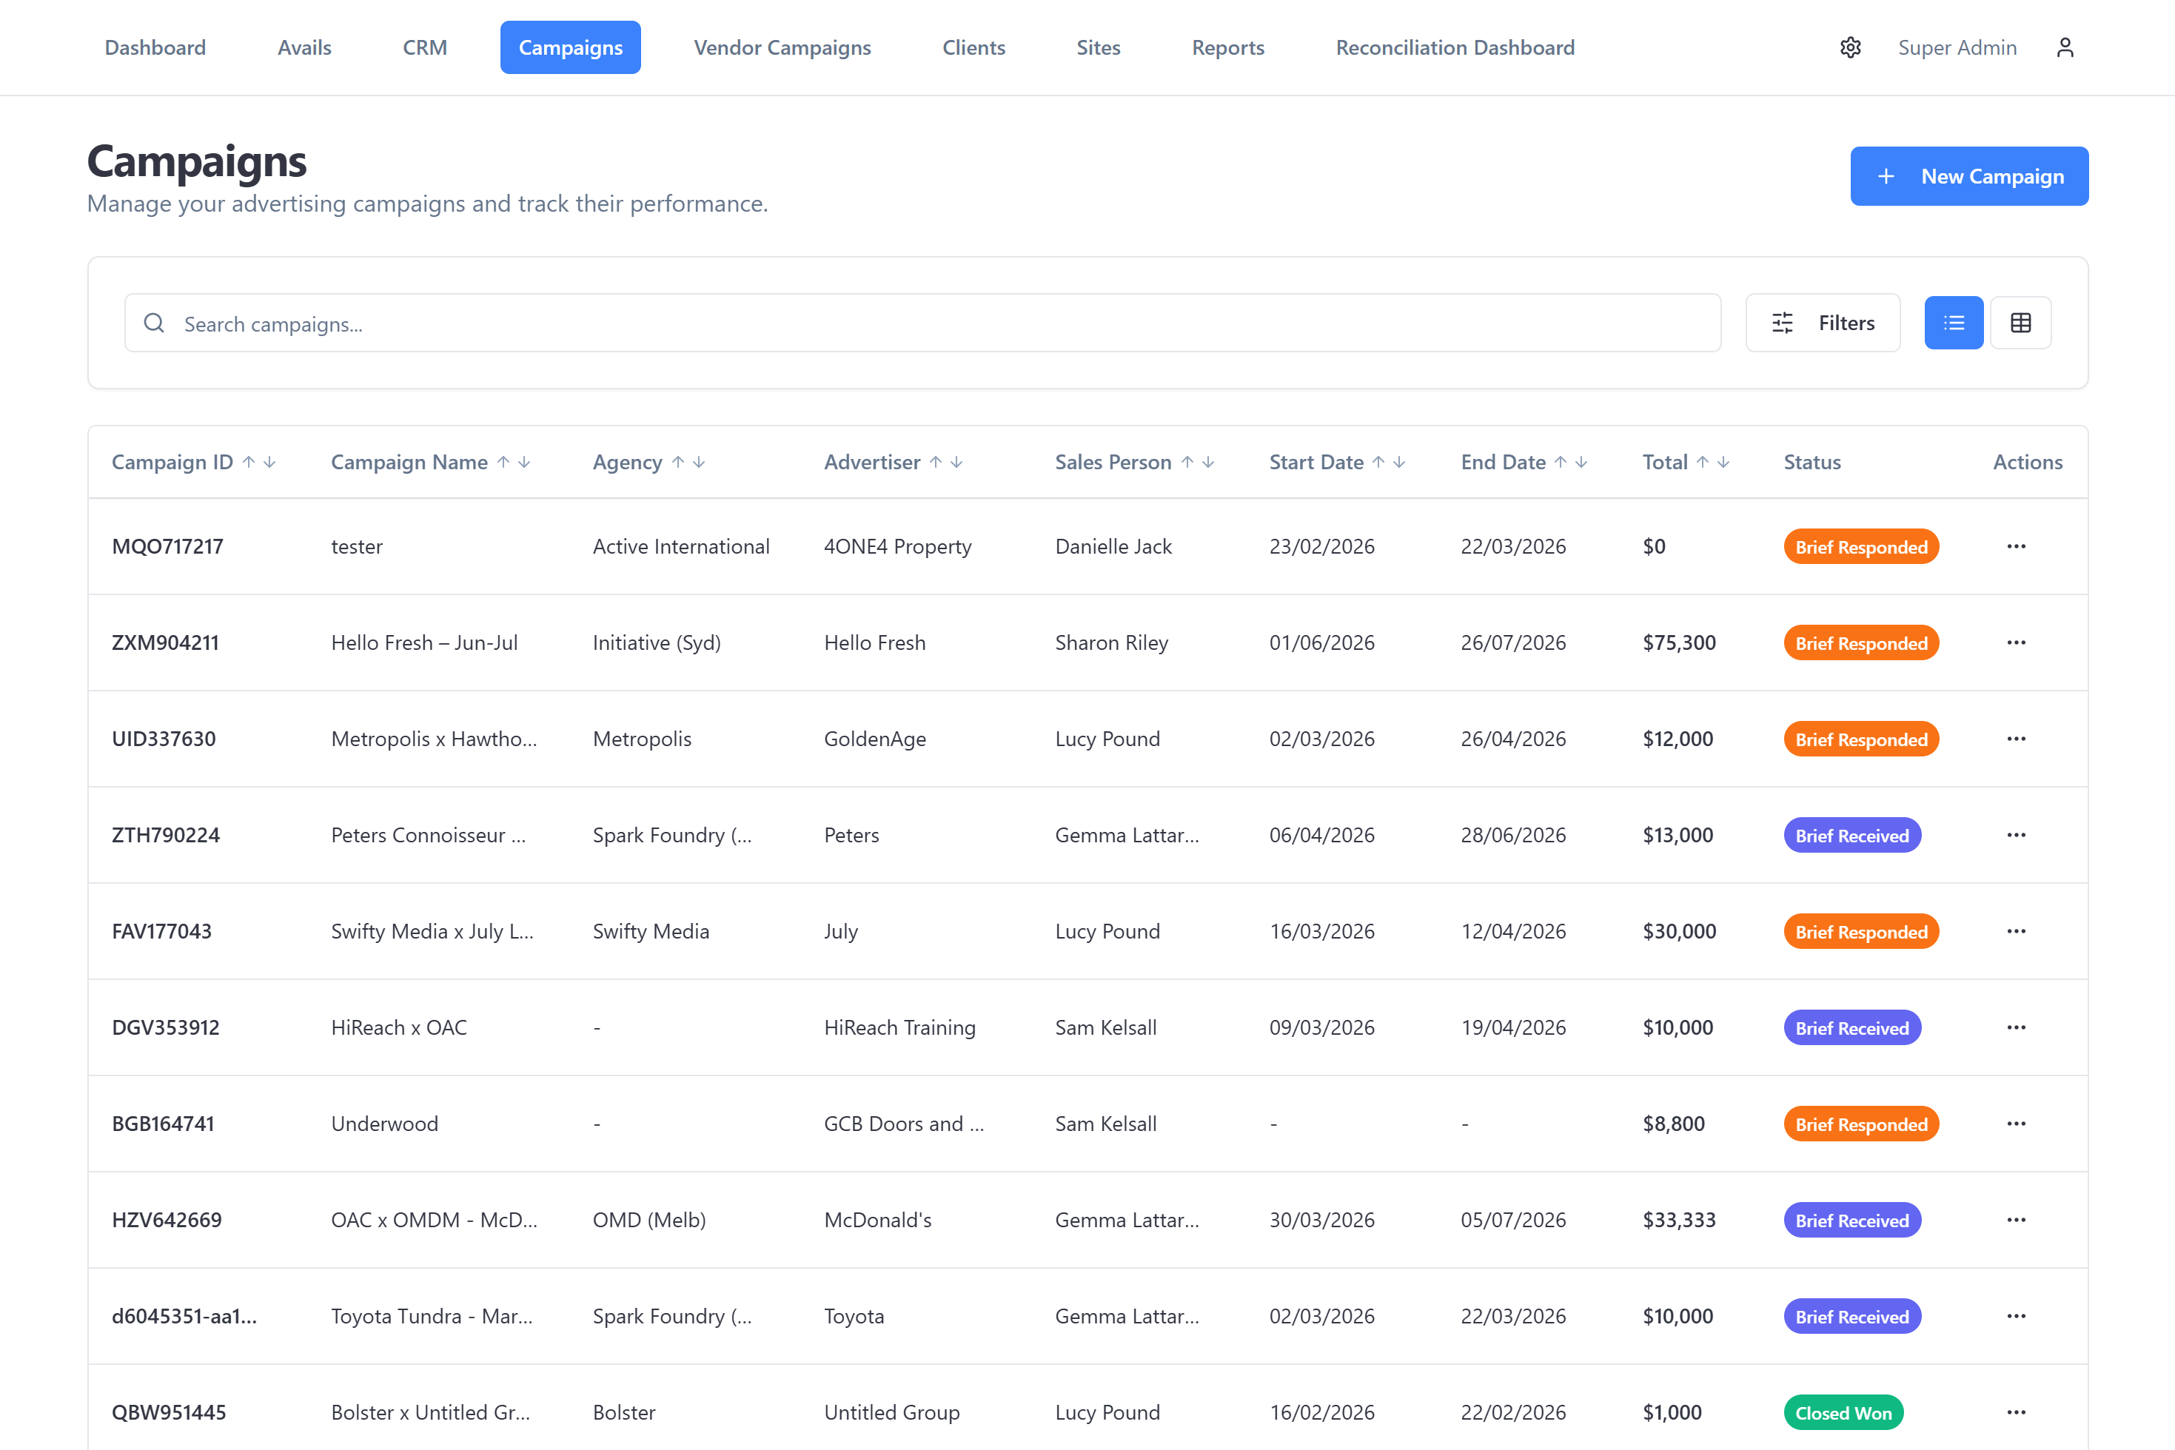Screen dimensions: 2175x1450
Task: Create a New Campaign
Action: click(1968, 175)
